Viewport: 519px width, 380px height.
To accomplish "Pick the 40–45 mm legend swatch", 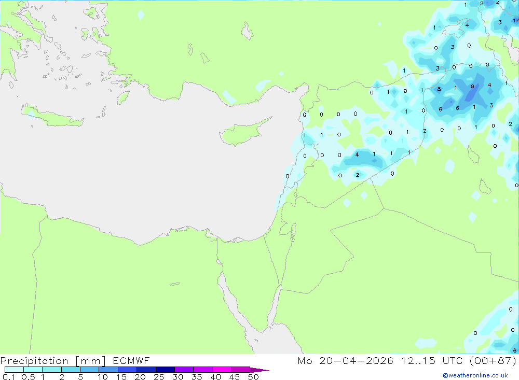I will click(x=222, y=370).
